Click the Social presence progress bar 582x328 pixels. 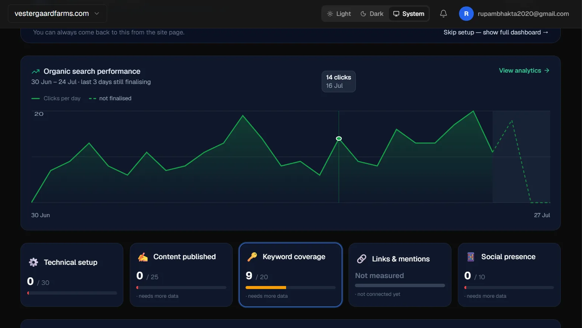tap(509, 288)
